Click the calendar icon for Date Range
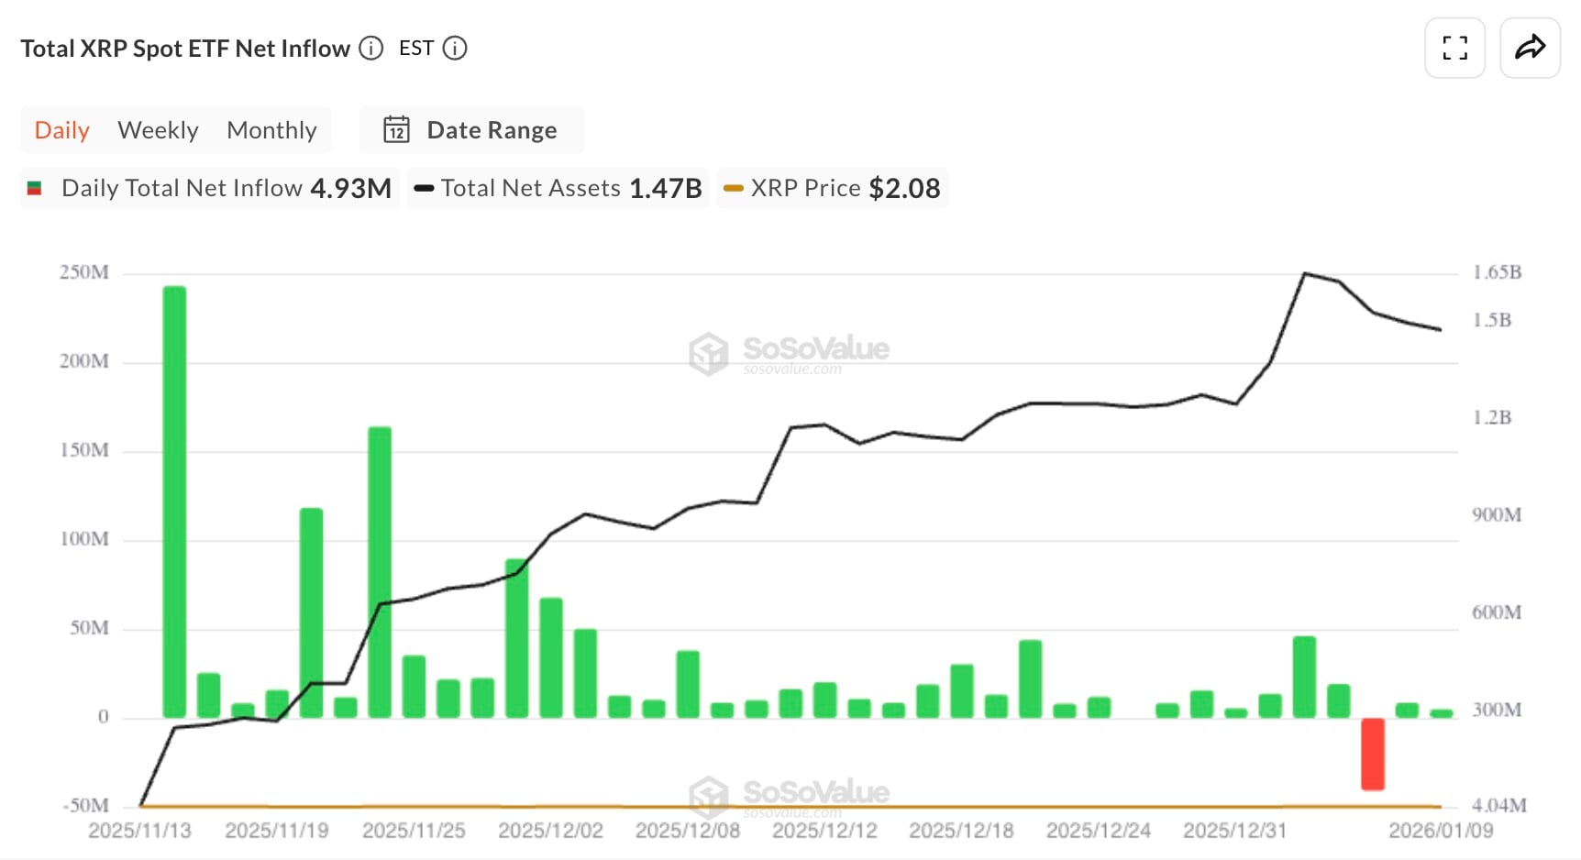The width and height of the screenshot is (1581, 860). [396, 130]
